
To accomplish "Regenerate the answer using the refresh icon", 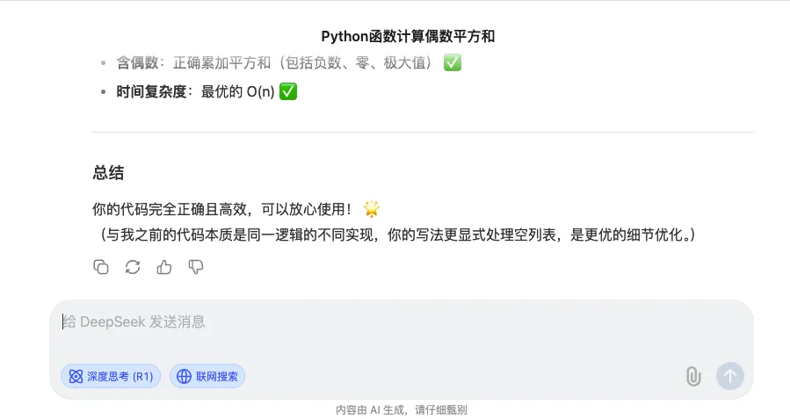I will pyautogui.click(x=133, y=267).
